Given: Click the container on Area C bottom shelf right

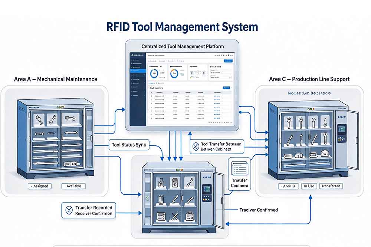Looking at the screenshot, I should pos(325,153).
